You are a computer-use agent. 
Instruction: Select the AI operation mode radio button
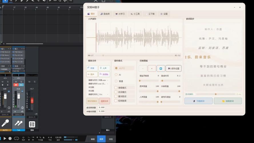116,75
